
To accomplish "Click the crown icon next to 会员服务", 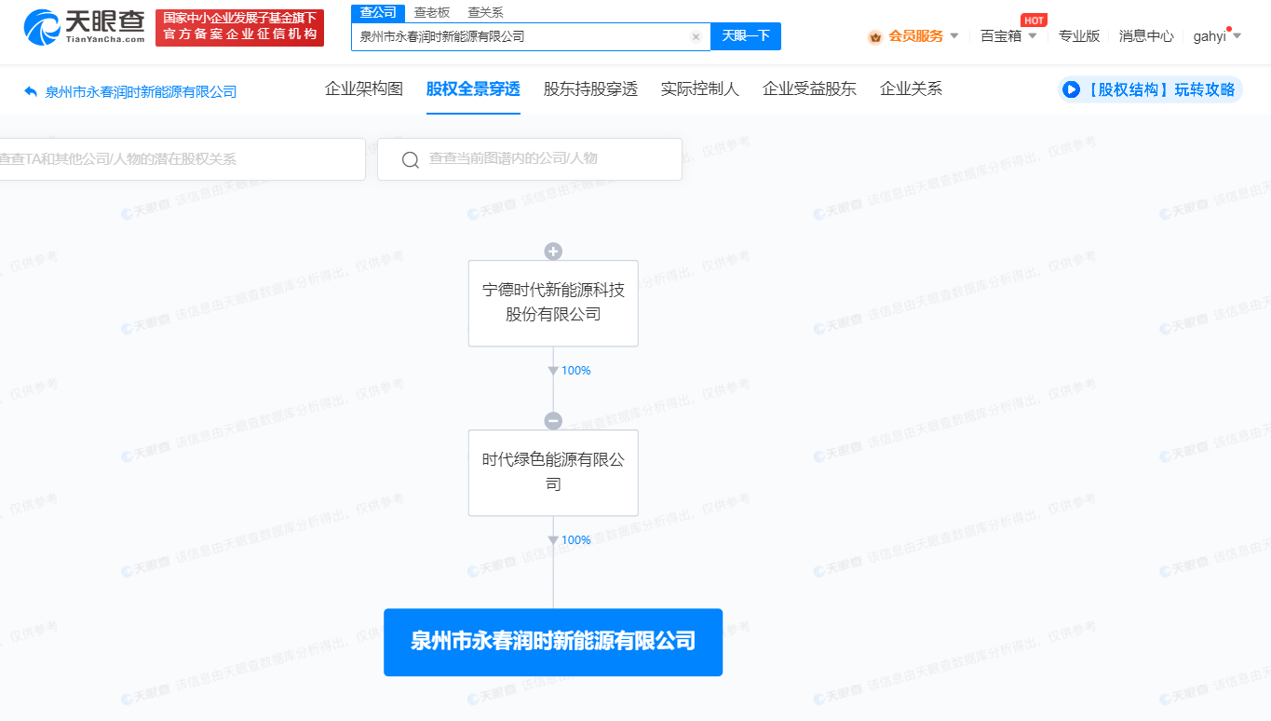I will 873,36.
